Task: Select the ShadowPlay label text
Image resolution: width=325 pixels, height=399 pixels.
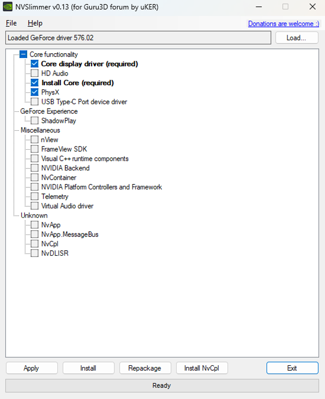Action: [58, 121]
